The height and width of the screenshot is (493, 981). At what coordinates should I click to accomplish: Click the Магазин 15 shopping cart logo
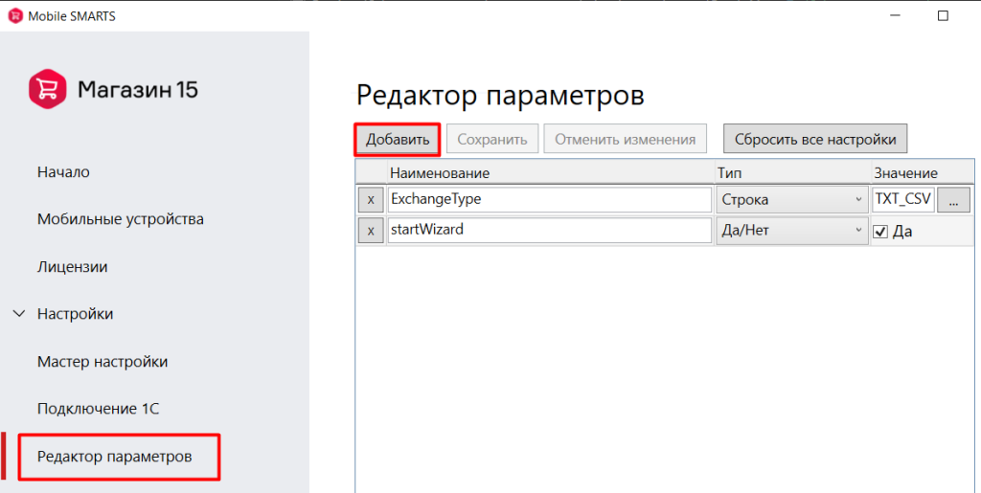[x=48, y=89]
